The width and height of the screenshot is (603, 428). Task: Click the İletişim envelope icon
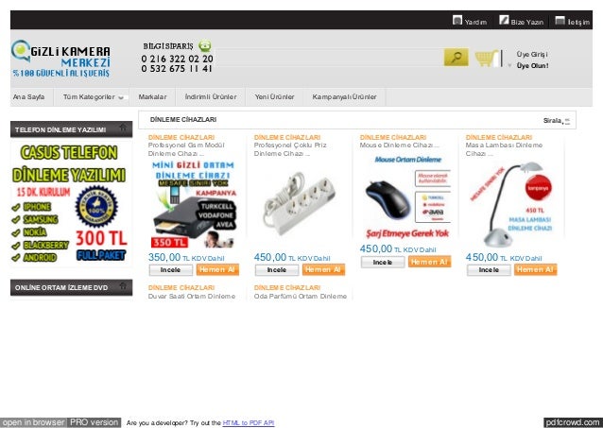pos(560,21)
